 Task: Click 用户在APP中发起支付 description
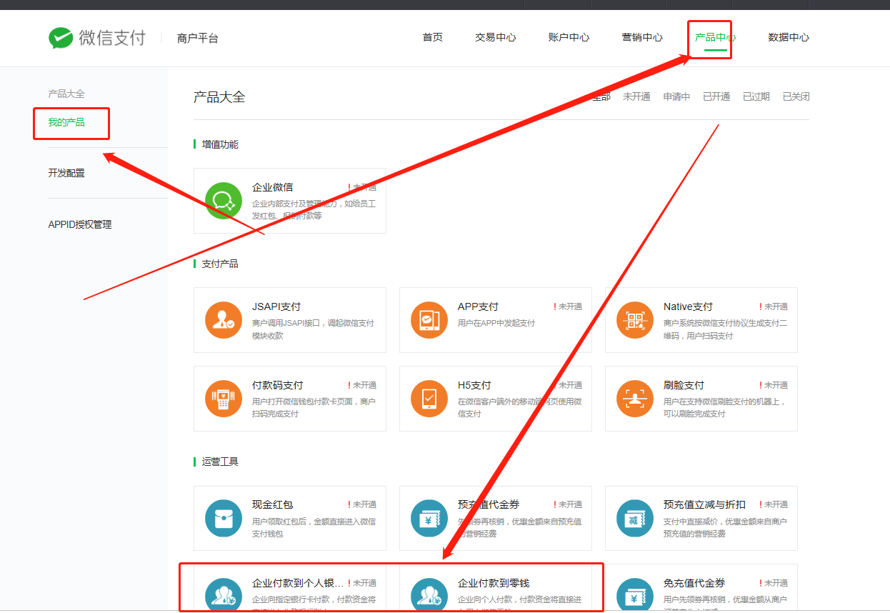pos(496,323)
